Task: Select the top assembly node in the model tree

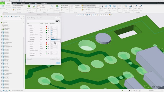Action: [x=4, y=23]
